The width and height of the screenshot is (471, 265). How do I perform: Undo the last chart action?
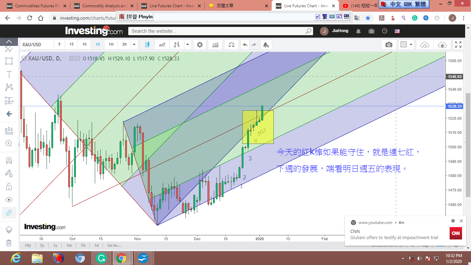pos(245,45)
